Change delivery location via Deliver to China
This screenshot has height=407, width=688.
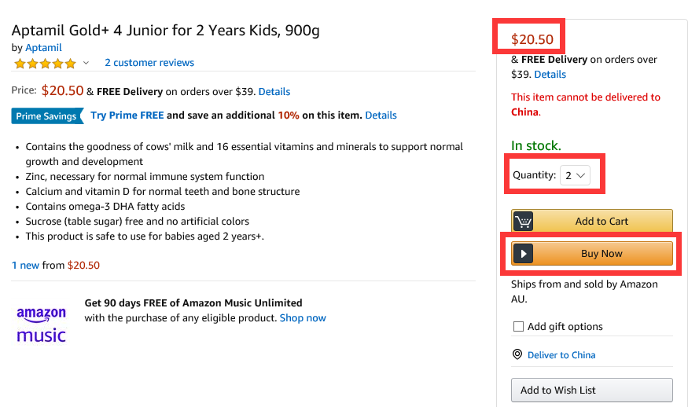point(561,355)
